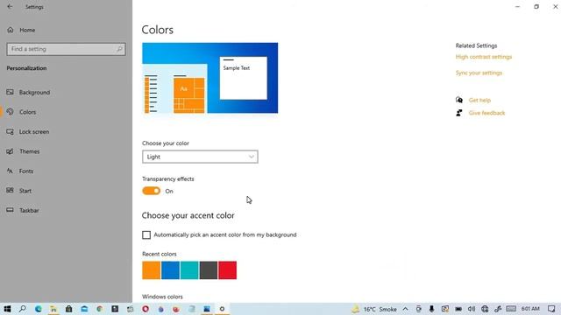Click the color preview thumbnail

[x=210, y=78]
